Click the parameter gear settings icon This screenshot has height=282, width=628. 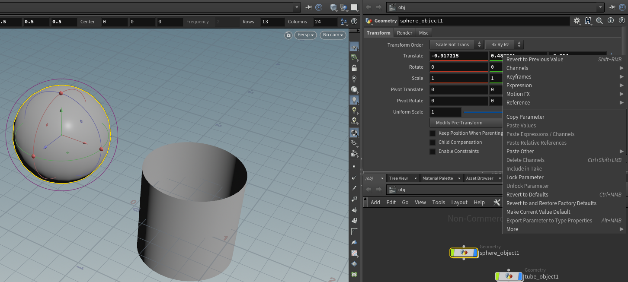(x=577, y=21)
